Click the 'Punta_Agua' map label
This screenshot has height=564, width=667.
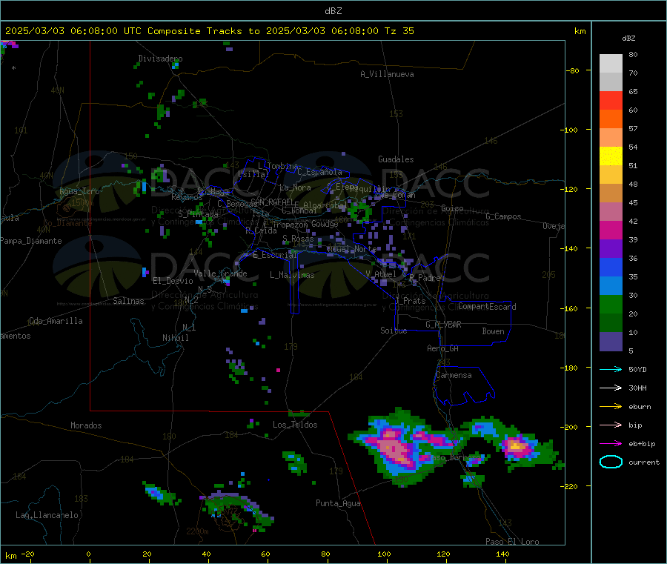click(338, 503)
